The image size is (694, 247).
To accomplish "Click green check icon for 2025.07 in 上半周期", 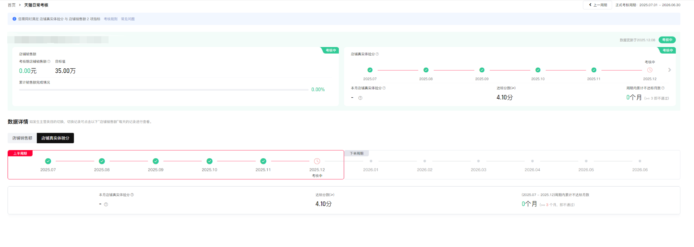I will 48,161.
